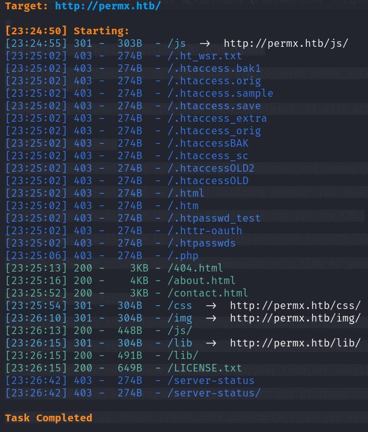This screenshot has height=432, width=368.
Task: Select the /server-status path without trailing slash
Action: (x=211, y=381)
